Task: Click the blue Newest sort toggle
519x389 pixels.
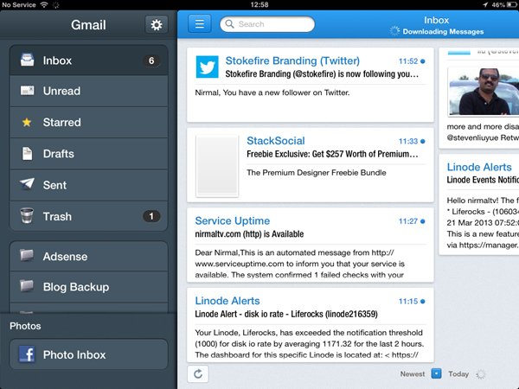Action: point(436,373)
